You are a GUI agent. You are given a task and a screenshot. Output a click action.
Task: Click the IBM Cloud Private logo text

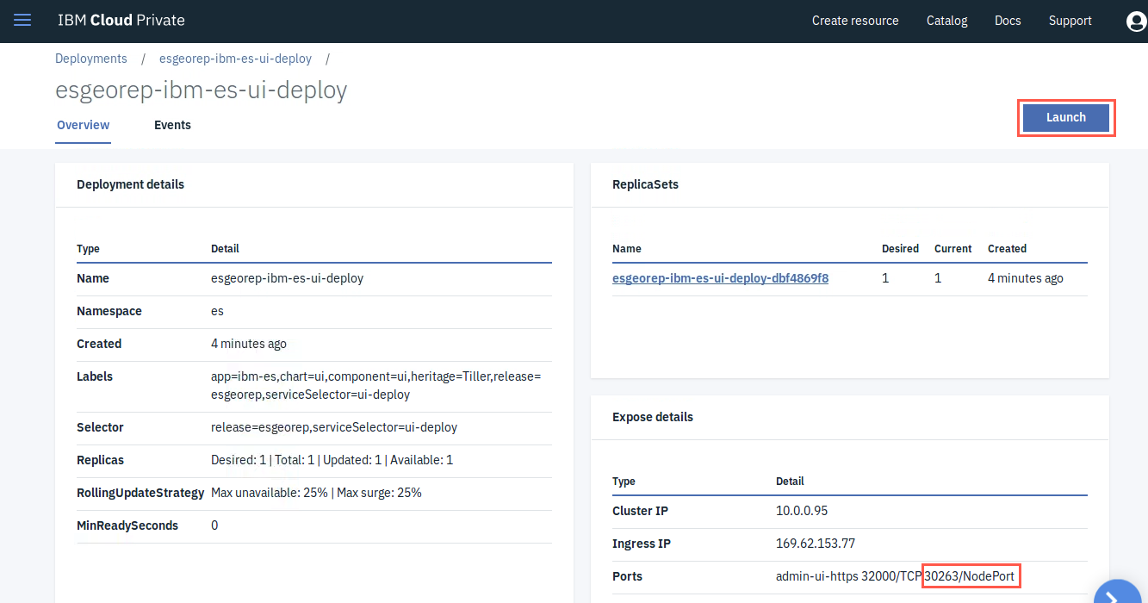[x=121, y=20]
